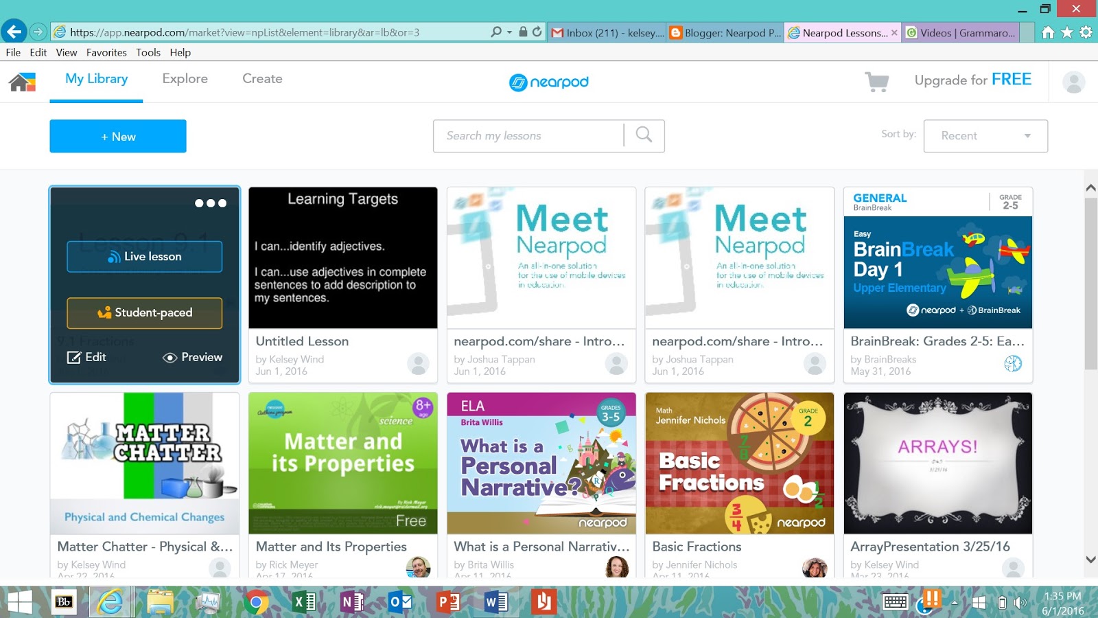Switch to Inbox Gmail browser tab
This screenshot has width=1098, height=618.
tap(607, 32)
